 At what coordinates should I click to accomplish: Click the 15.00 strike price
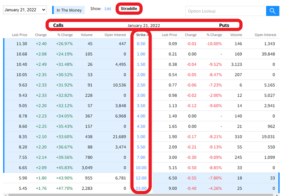point(141,188)
